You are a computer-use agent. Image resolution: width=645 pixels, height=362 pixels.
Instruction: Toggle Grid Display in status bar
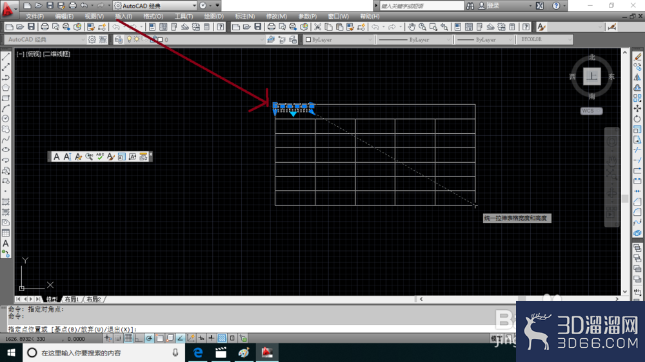point(128,338)
